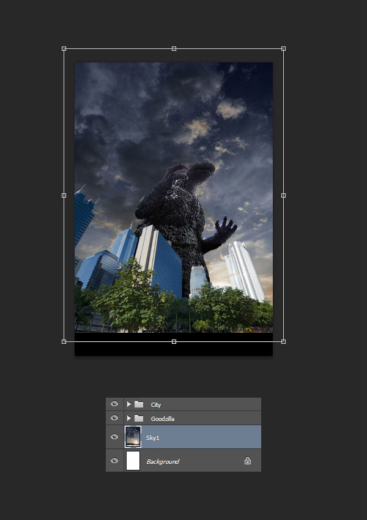Click the top-right transform handle
Image resolution: width=367 pixels, height=520 pixels.
tap(283, 49)
